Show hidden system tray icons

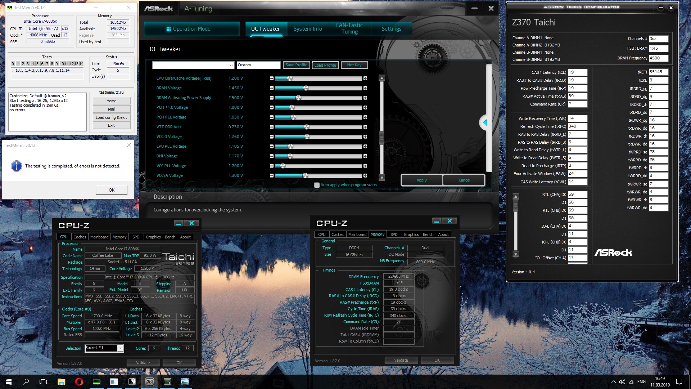(x=613, y=382)
